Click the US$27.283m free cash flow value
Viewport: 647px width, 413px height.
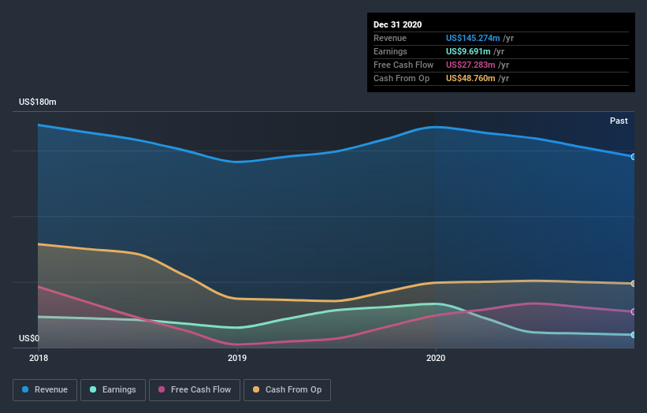470,65
